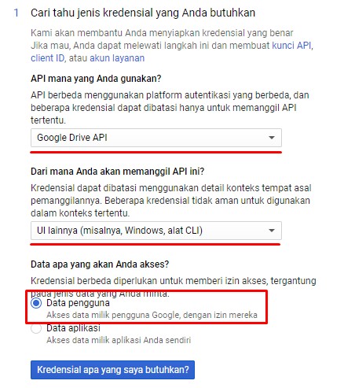The image size is (355, 388).
Task: Click the heading Cari tahu jenis kredensial
Action: (x=143, y=13)
